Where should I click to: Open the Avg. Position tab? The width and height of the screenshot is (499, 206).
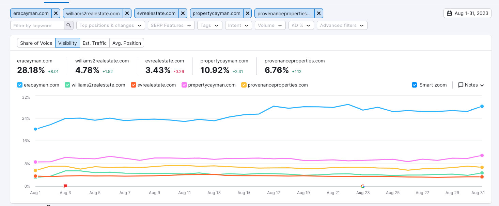click(x=127, y=43)
